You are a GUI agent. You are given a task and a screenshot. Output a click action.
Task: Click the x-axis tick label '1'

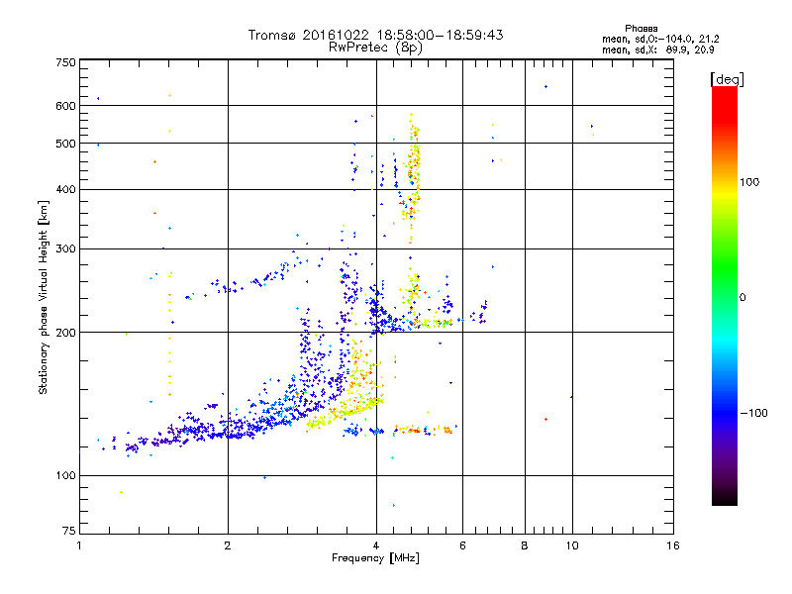(79, 545)
